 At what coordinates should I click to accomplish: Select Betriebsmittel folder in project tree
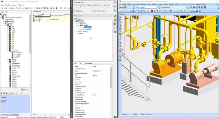click(x=11, y=21)
